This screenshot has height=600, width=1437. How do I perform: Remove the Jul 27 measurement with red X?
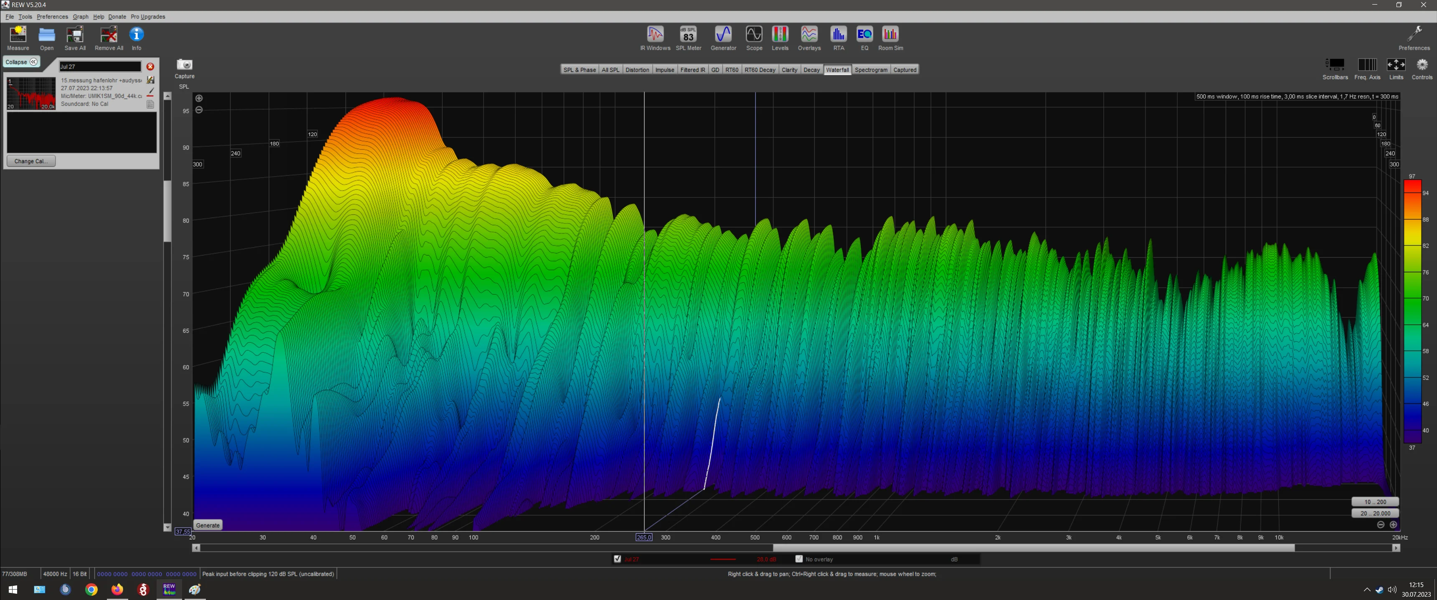(x=150, y=66)
